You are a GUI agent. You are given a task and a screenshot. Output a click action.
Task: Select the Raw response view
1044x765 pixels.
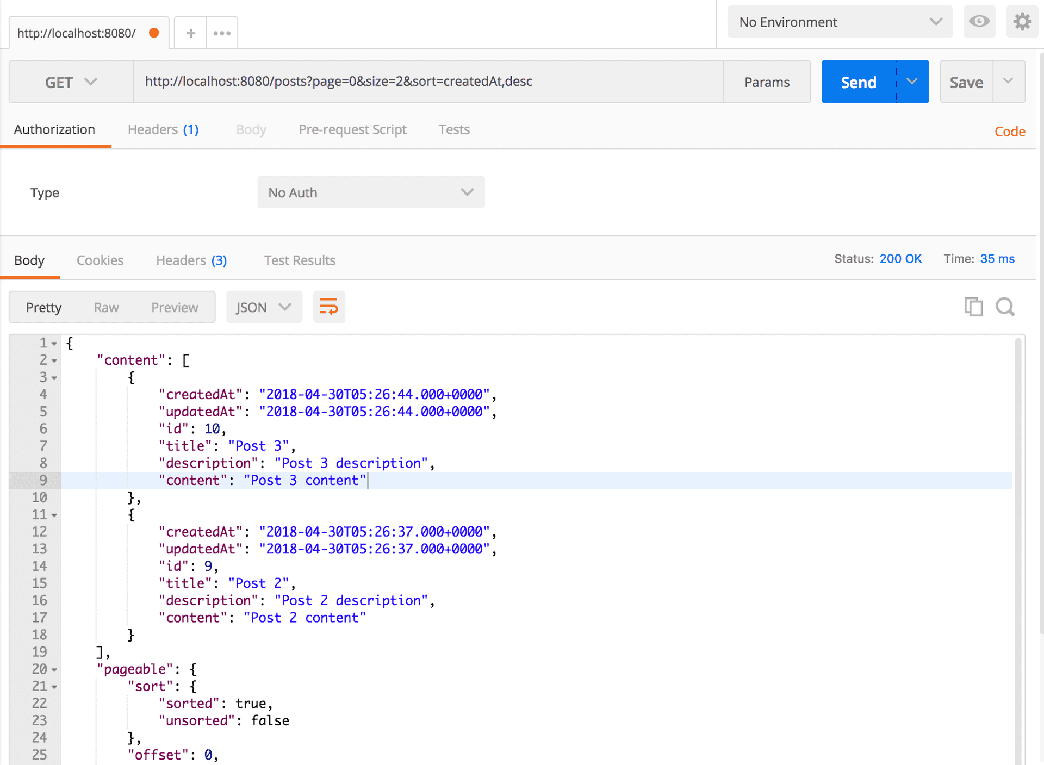[x=106, y=308]
